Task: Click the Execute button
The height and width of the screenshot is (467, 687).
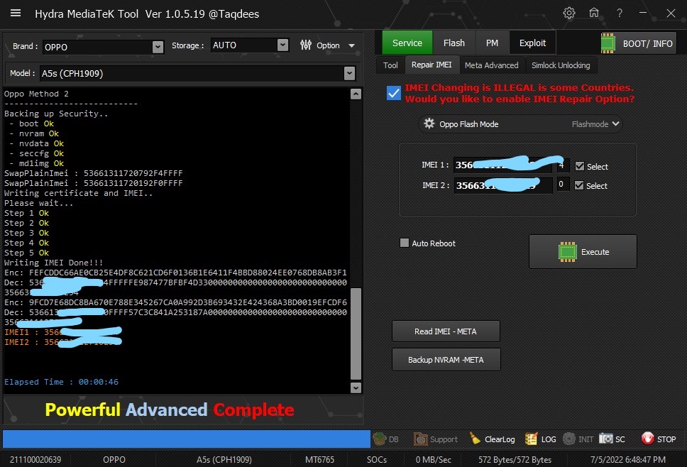Action: tap(583, 251)
